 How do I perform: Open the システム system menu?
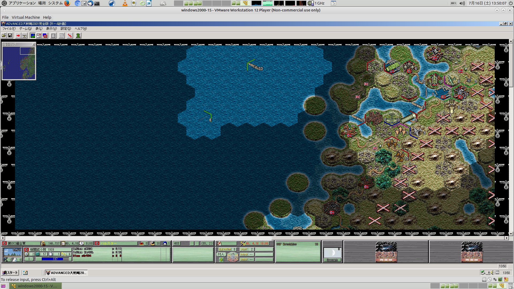55,3
